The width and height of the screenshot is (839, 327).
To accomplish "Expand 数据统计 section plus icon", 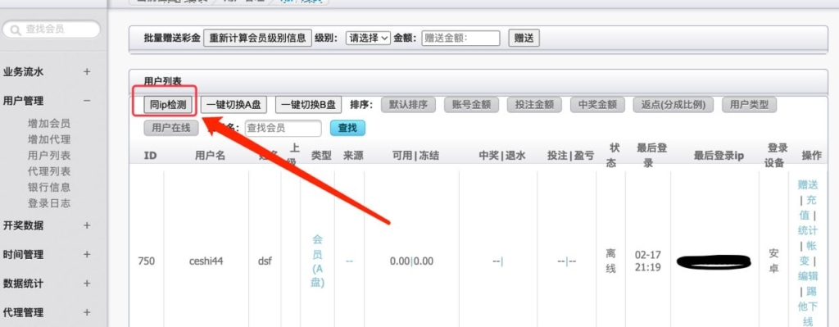I will 87,284.
